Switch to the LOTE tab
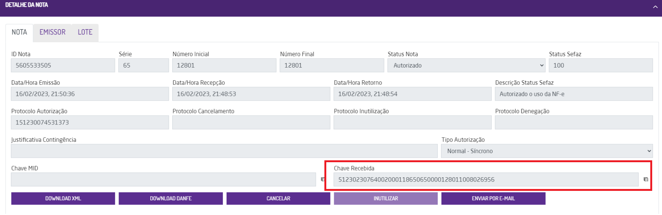The width and height of the screenshot is (662, 215). click(85, 32)
